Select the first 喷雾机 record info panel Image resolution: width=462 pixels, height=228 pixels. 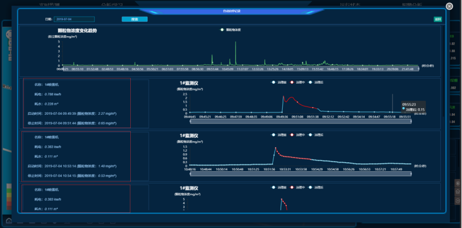[77, 104]
